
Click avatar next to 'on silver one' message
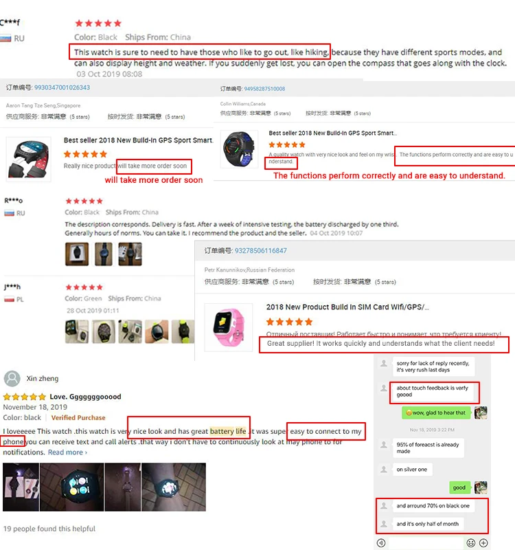point(384,470)
